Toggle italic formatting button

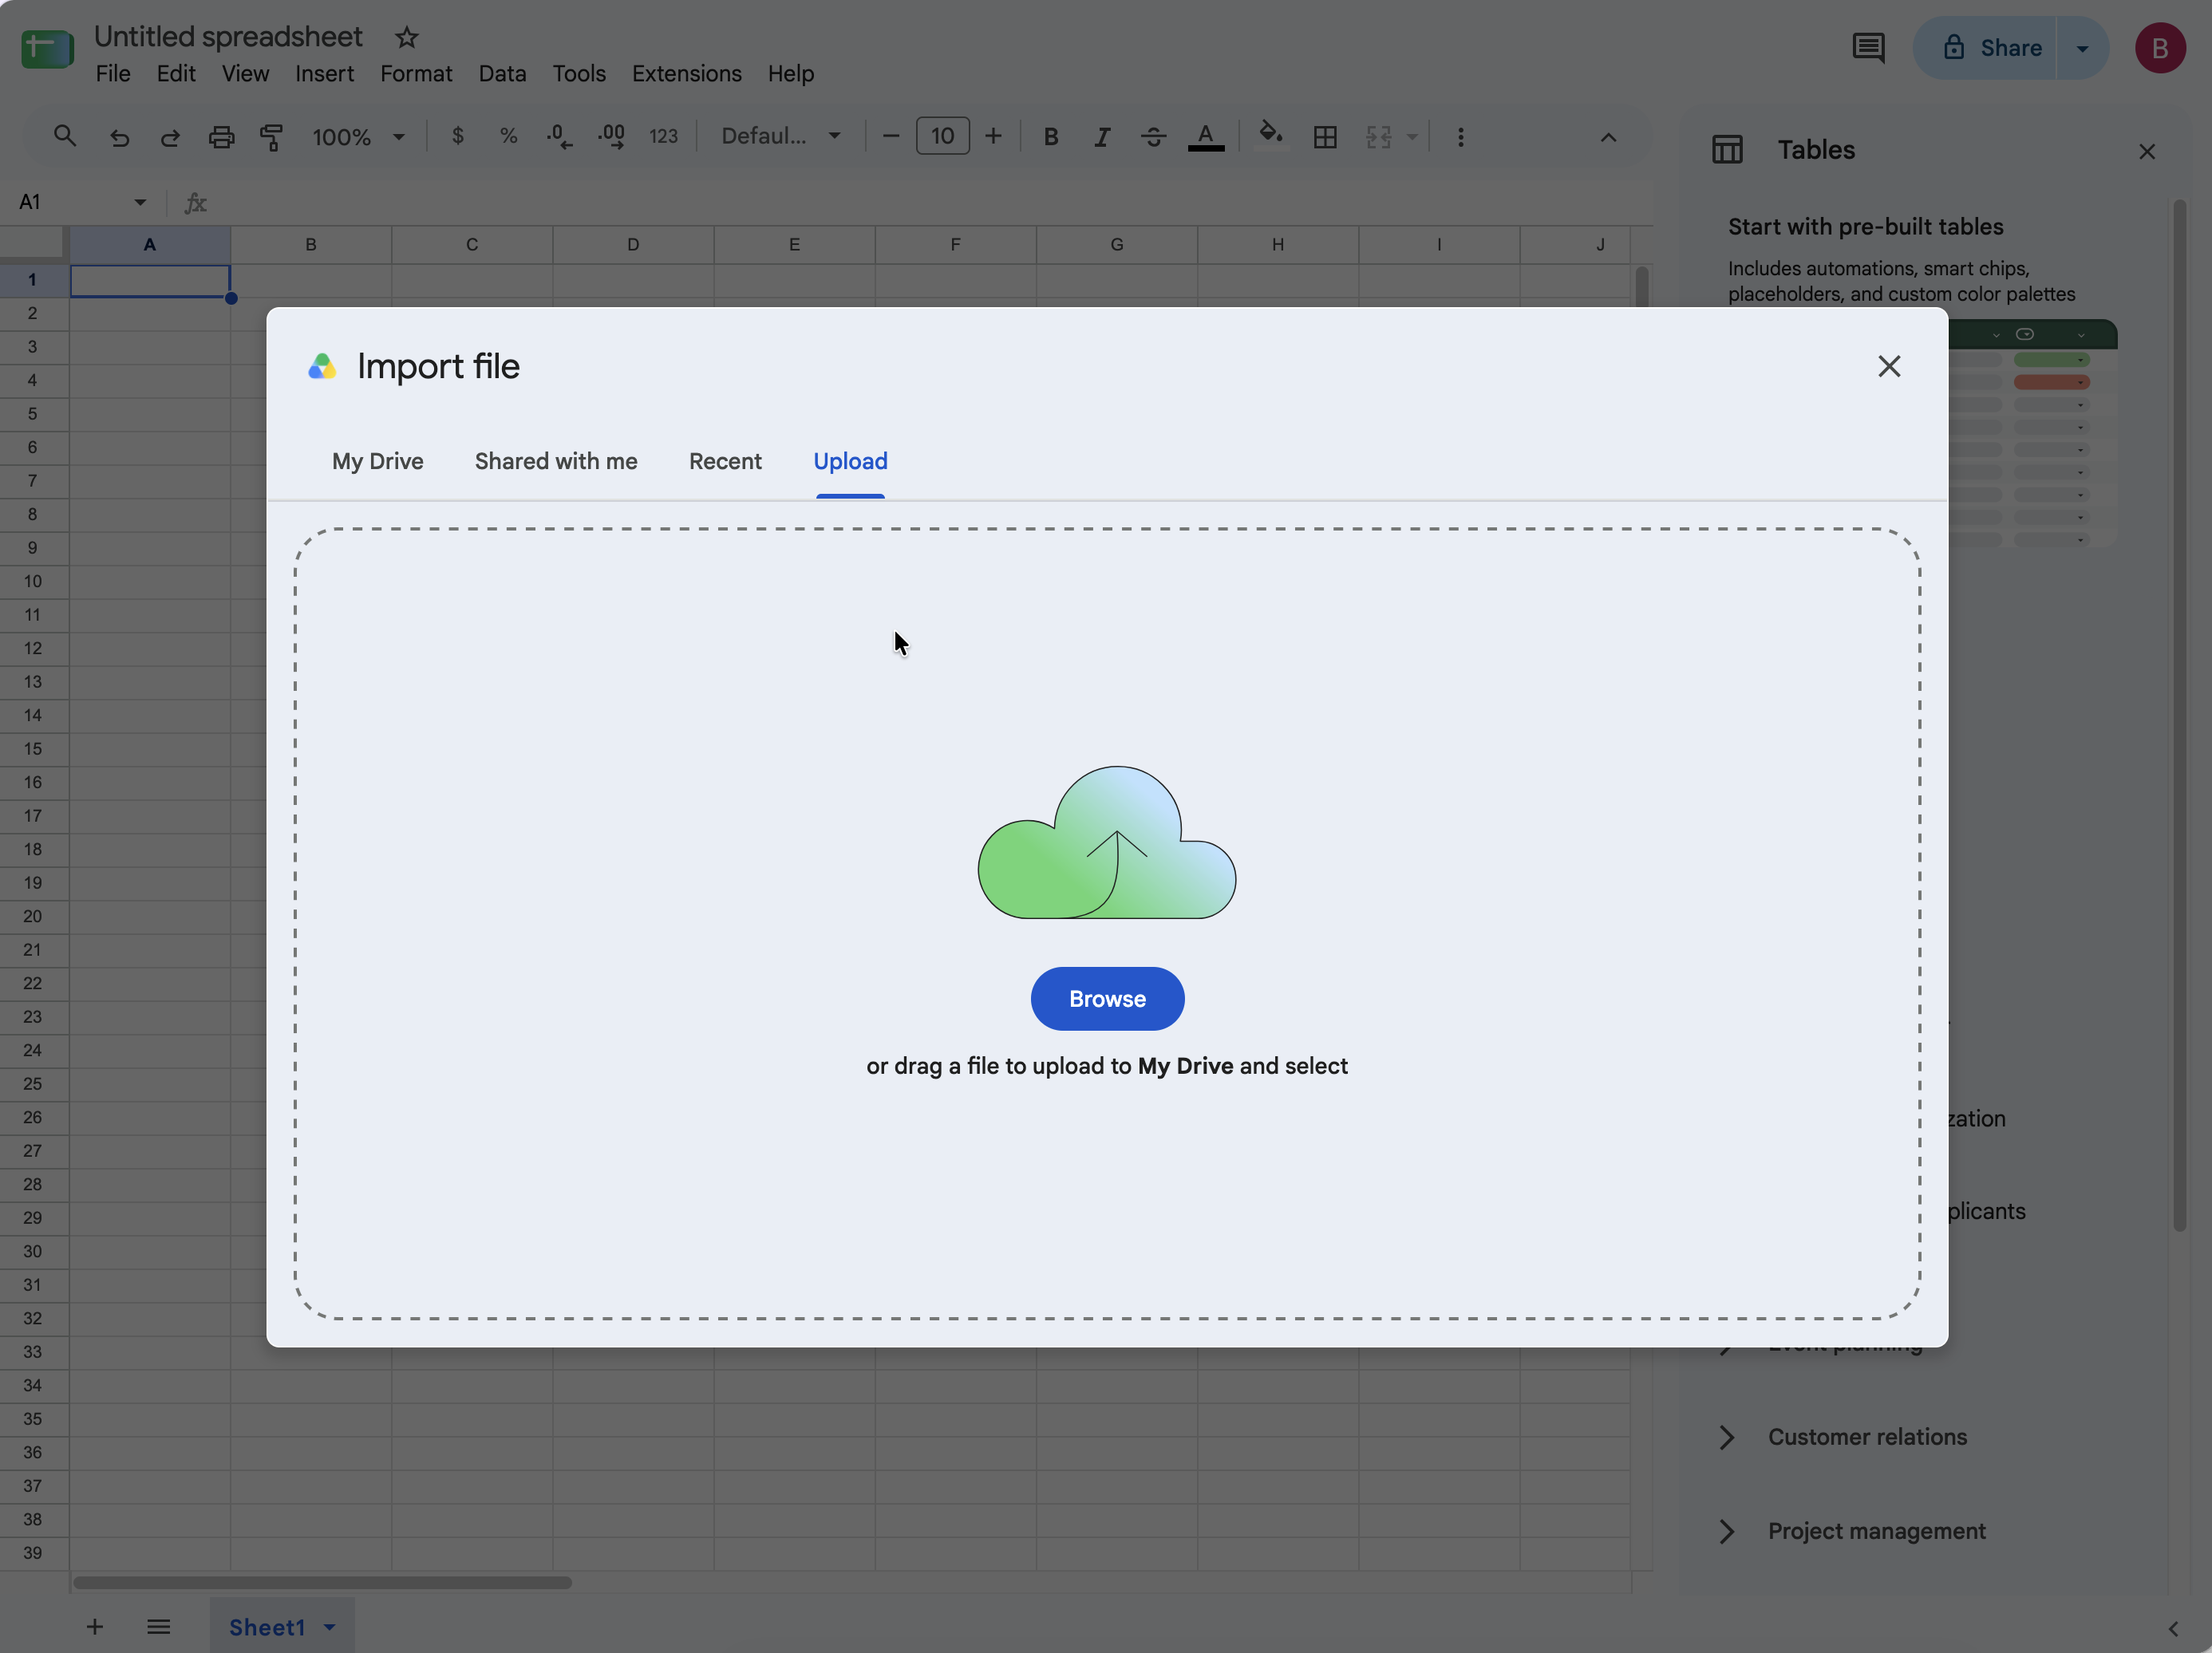coord(1102,137)
